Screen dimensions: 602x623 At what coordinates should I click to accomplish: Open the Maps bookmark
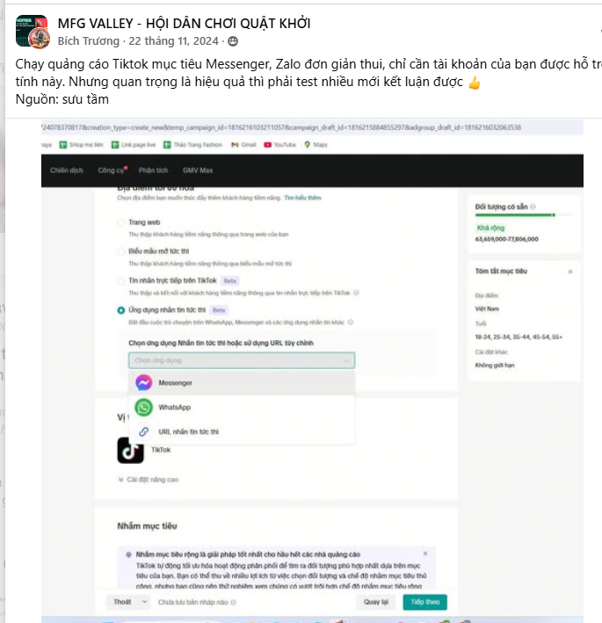pos(316,145)
